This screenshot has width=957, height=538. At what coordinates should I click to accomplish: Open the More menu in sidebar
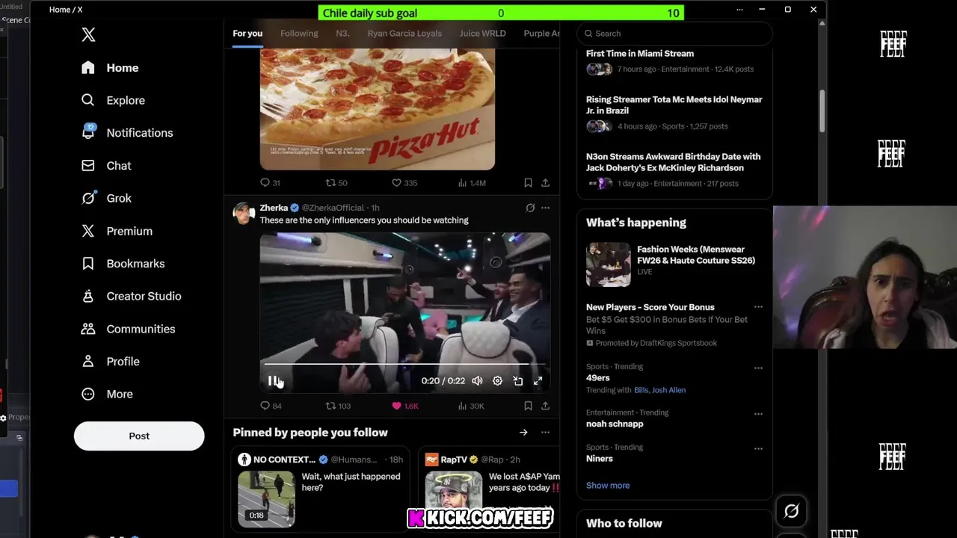[x=108, y=394]
